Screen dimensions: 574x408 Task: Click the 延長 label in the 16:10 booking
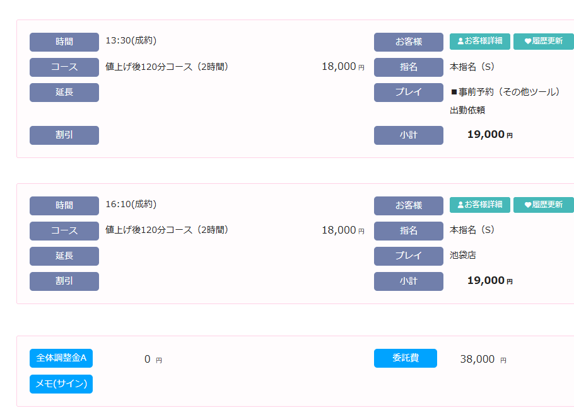[x=64, y=256]
